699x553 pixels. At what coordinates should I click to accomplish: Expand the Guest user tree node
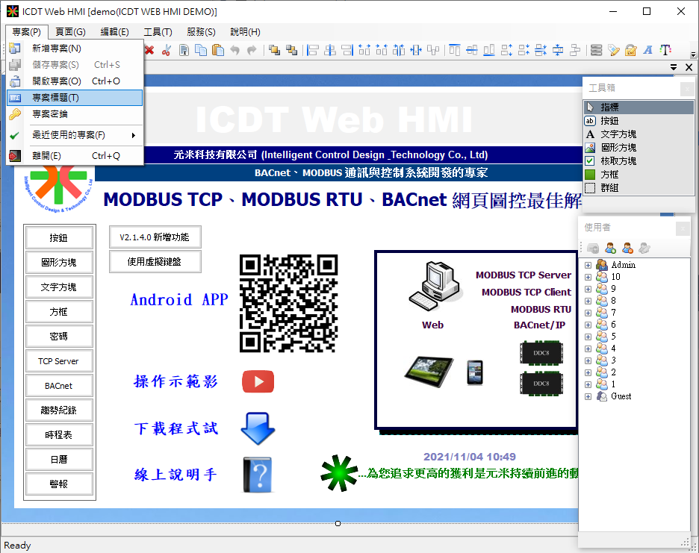tap(588, 396)
